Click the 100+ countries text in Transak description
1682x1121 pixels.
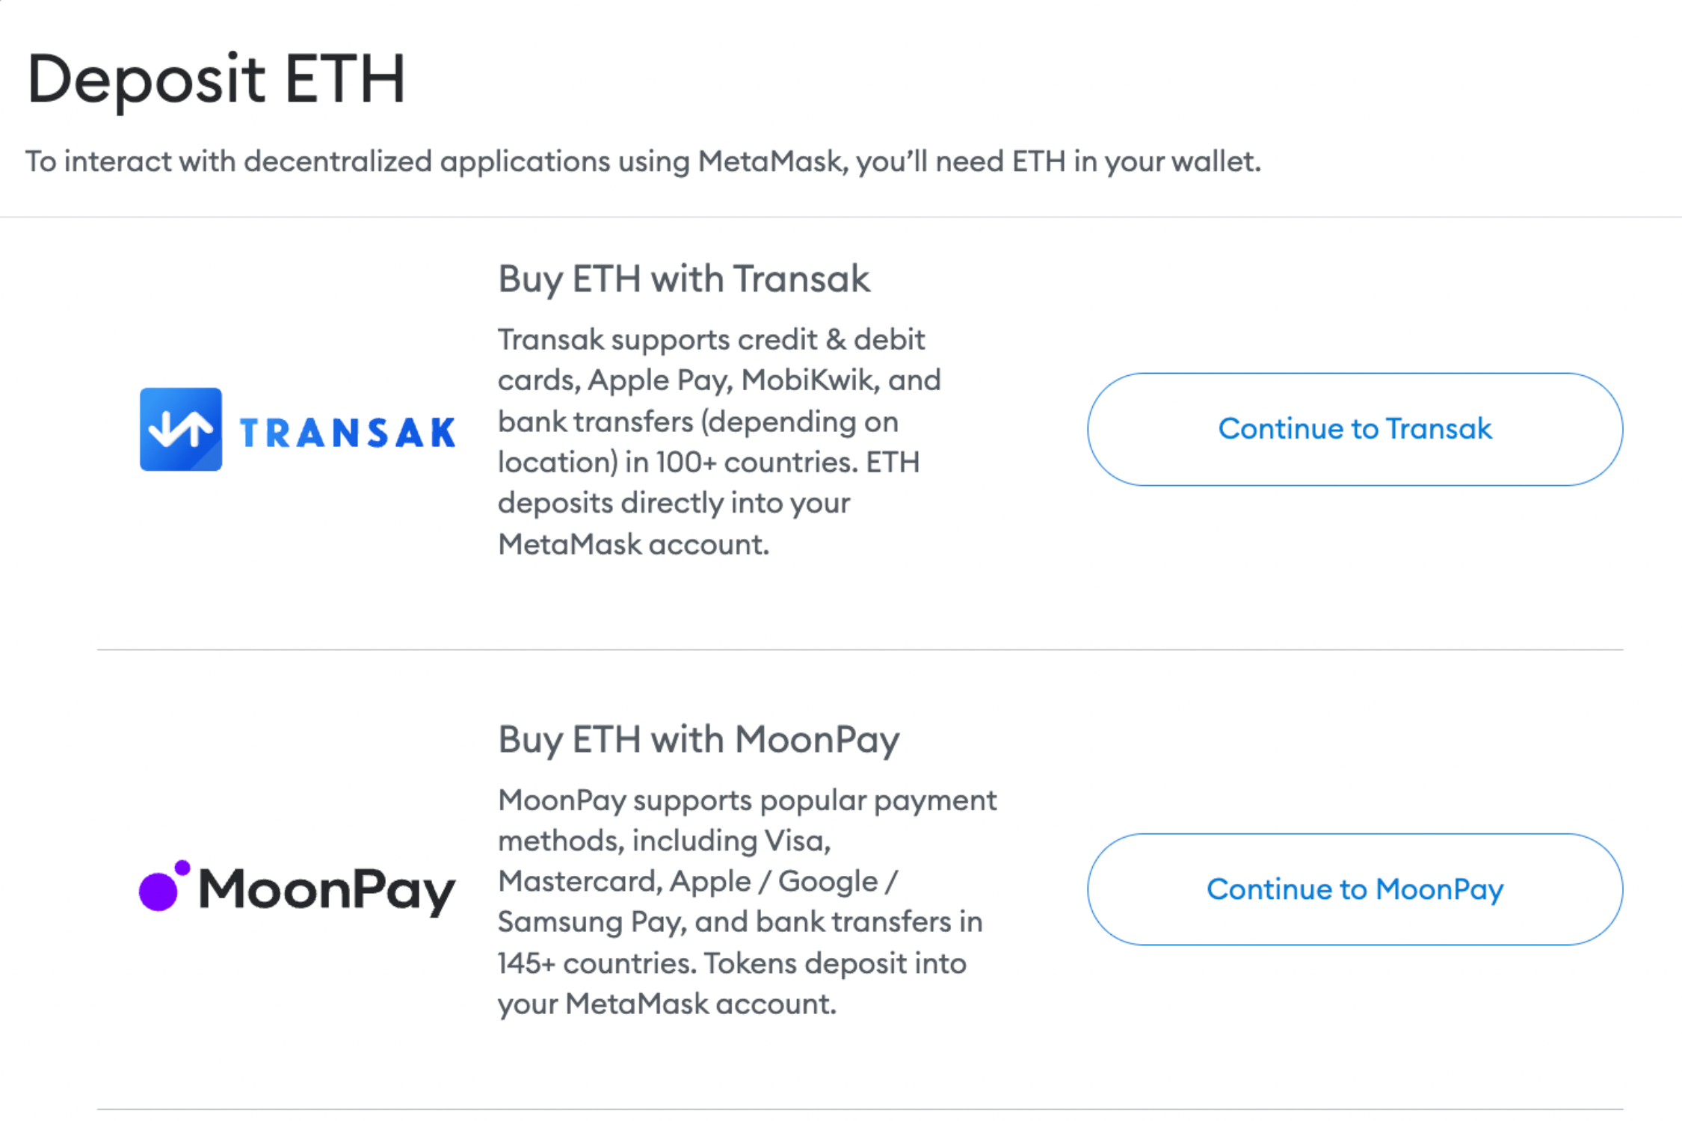(757, 463)
